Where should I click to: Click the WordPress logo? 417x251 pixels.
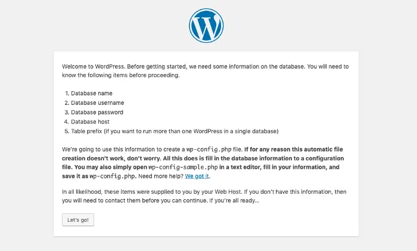point(206,25)
